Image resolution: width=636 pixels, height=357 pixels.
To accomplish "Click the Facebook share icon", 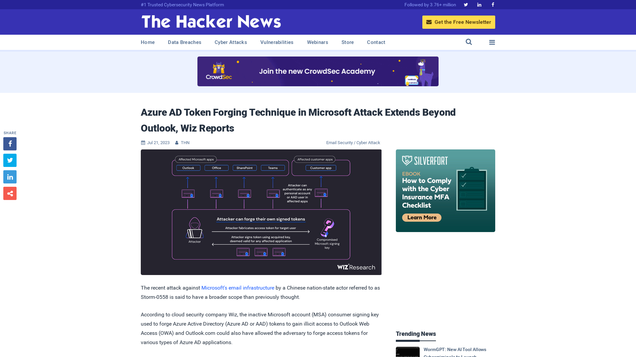I will pyautogui.click(x=10, y=143).
